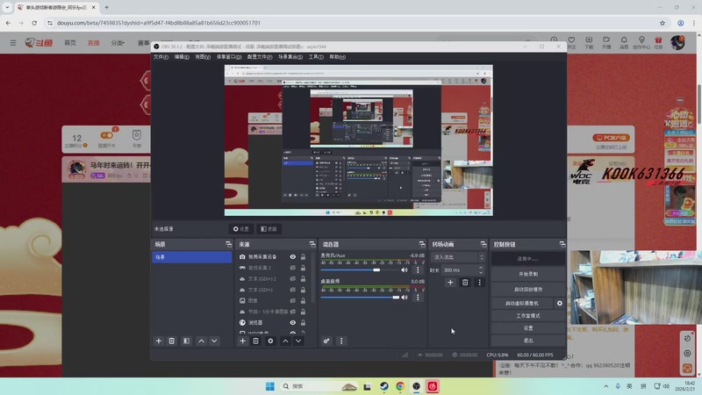Open the 麦克风/Aux three-dot options menu
Viewport: 702px width, 395px height.
(418, 270)
